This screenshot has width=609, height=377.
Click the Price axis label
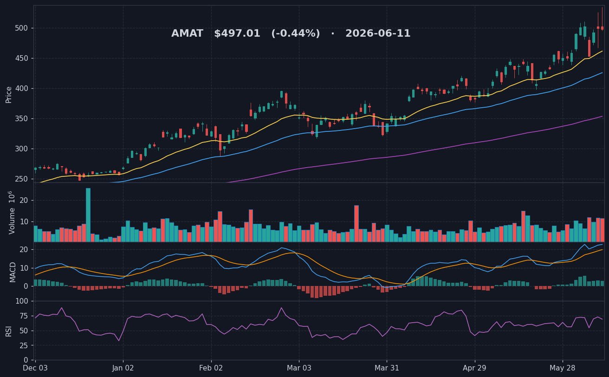(x=9, y=94)
